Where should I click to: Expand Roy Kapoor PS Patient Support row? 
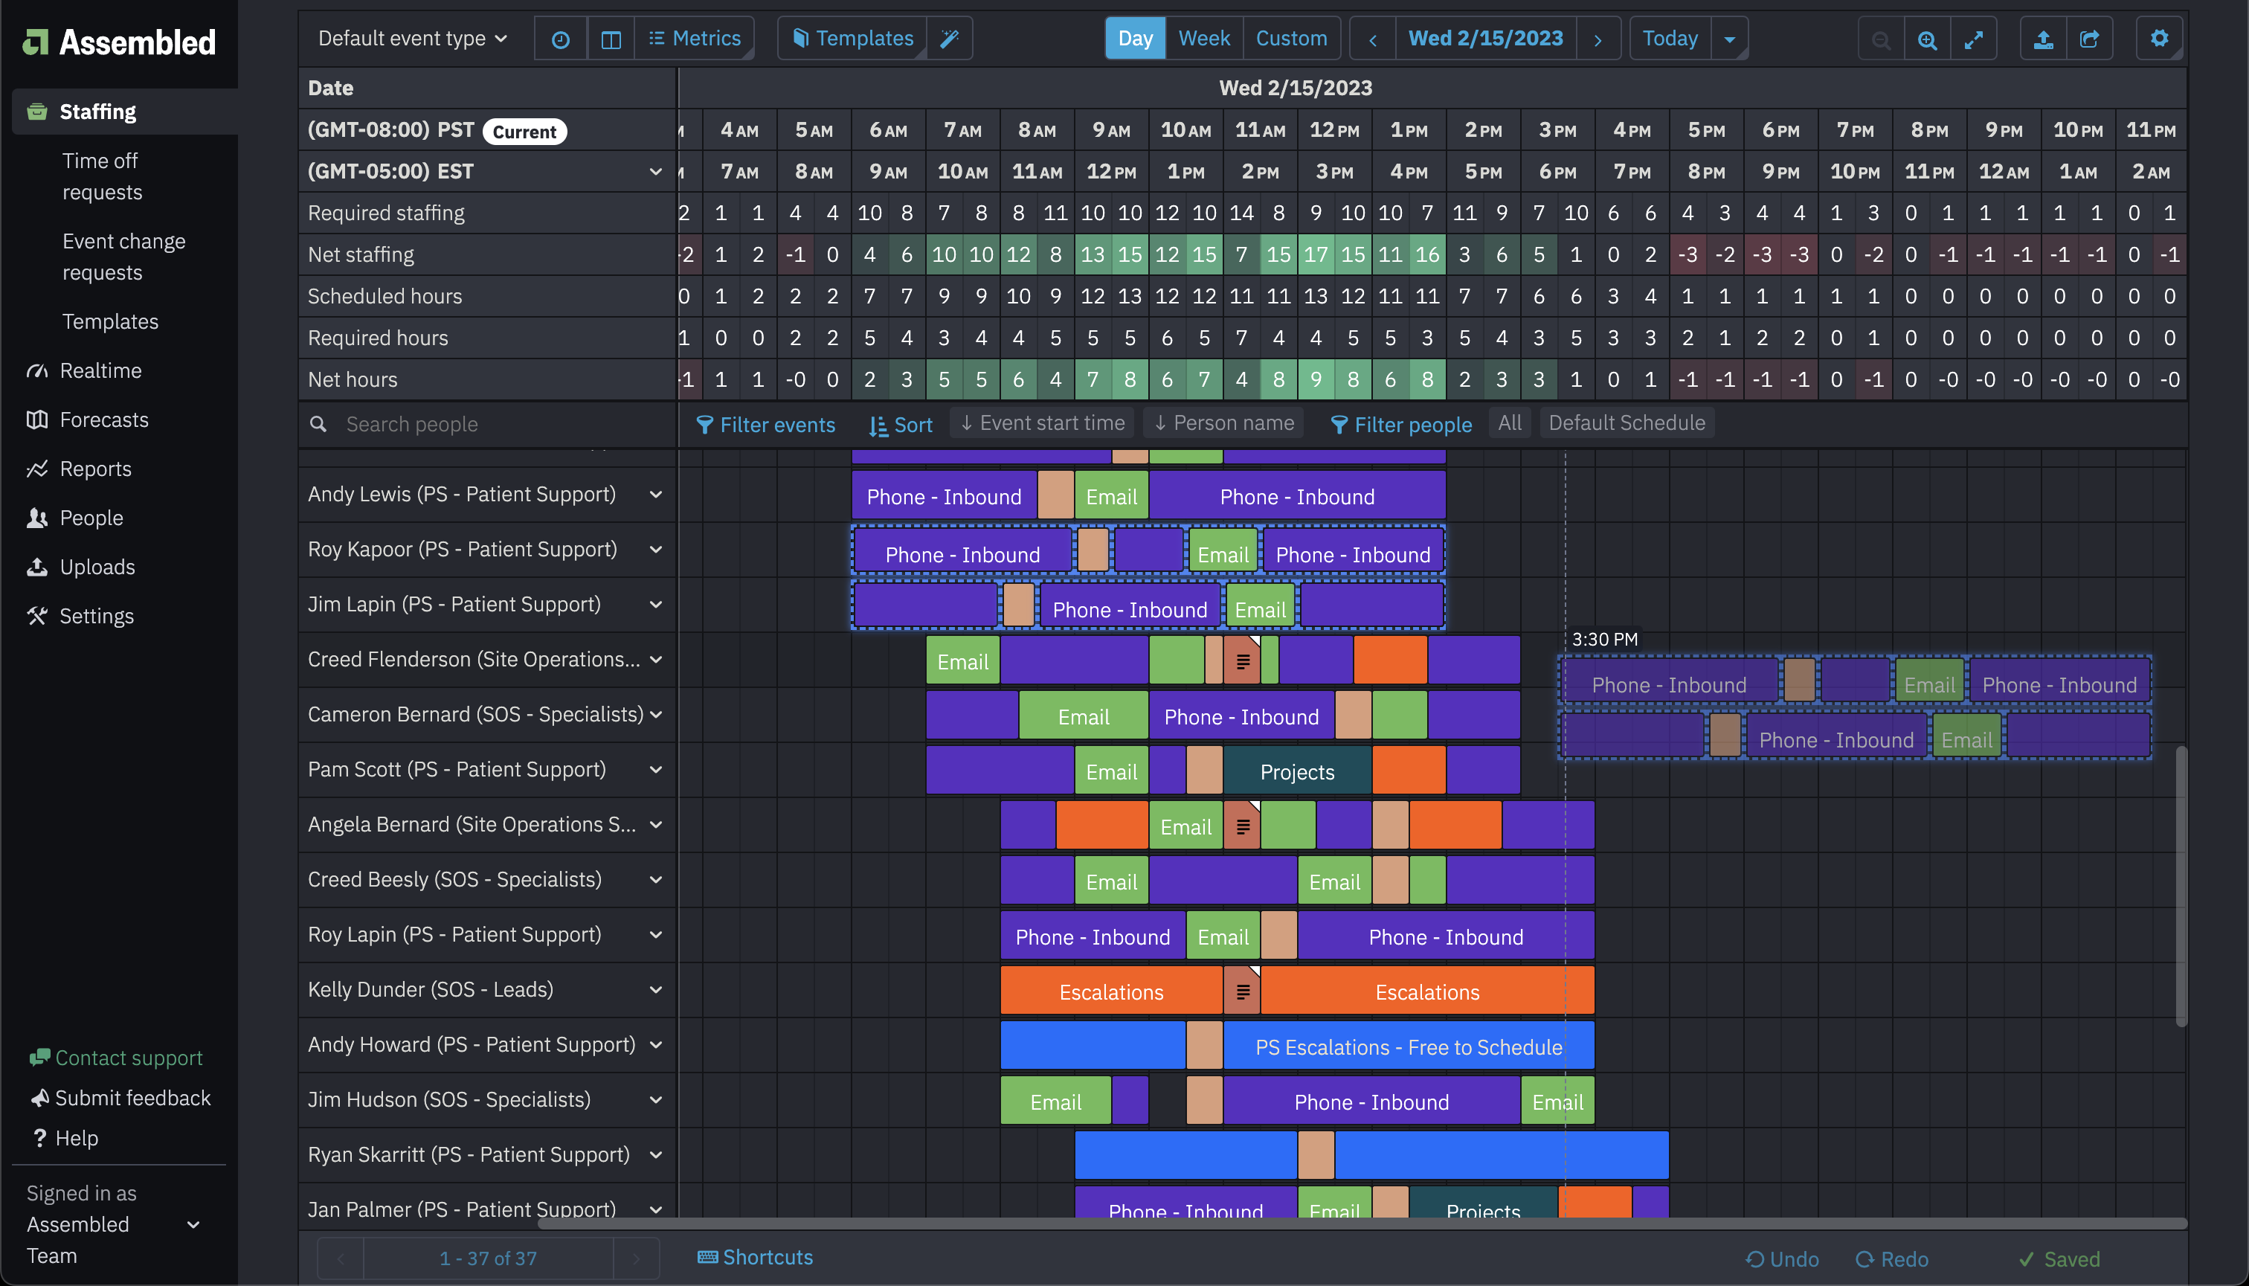(655, 550)
